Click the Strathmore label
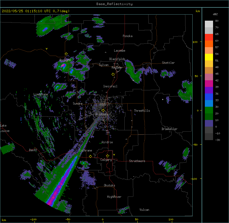Screen dimensions: 229x223 tap(137, 161)
